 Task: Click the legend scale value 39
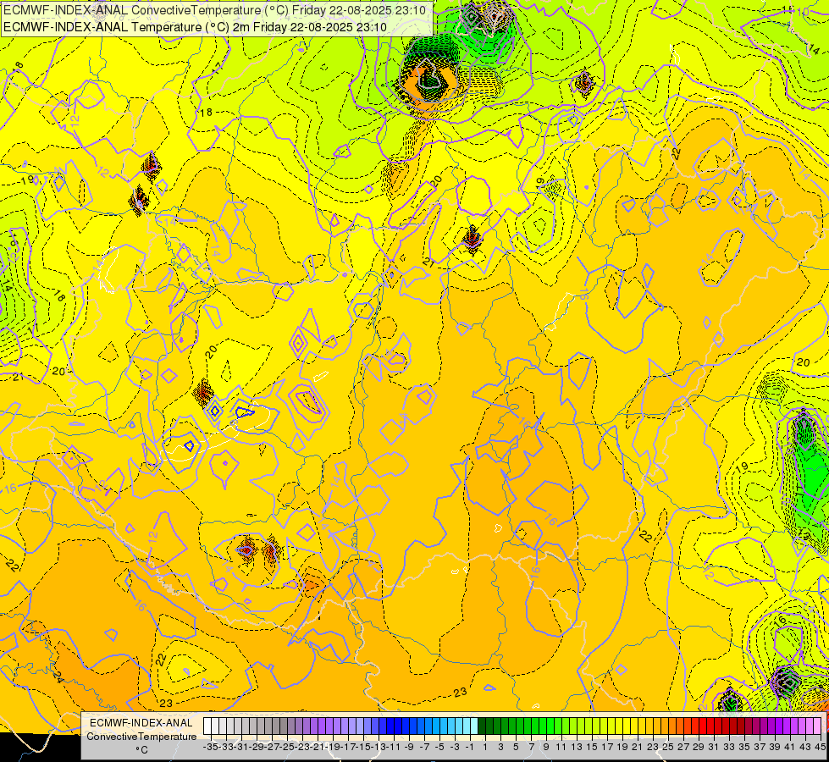[776, 748]
